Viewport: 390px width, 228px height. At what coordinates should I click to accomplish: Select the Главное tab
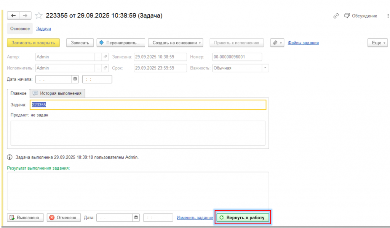tap(18, 93)
